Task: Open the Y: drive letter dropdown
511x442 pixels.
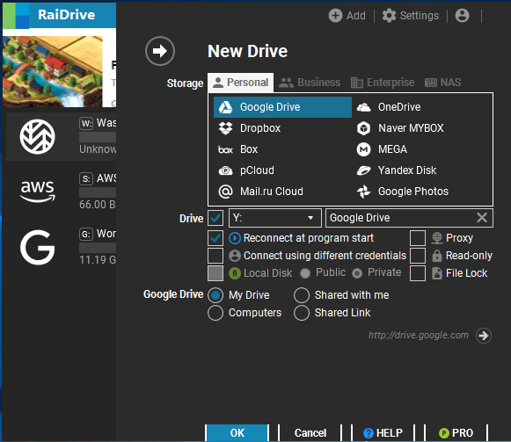Action: point(275,218)
